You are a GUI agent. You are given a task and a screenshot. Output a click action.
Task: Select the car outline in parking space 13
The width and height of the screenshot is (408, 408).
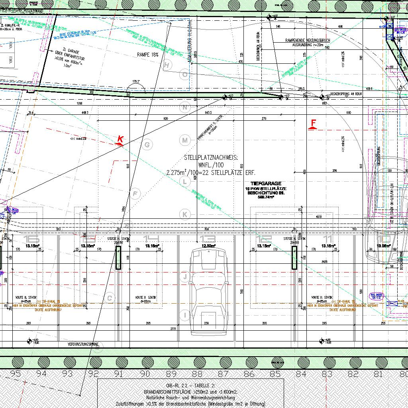[208, 291]
